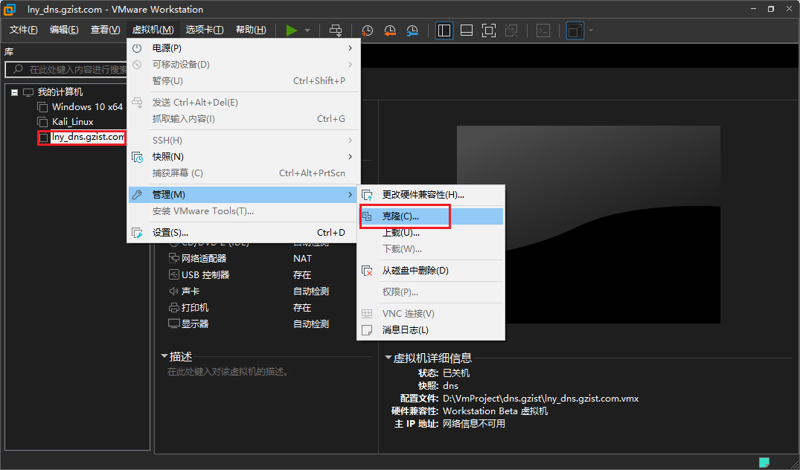Click the virtual machine screen preview thumbnail
The image size is (800, 470).
coord(588,225)
